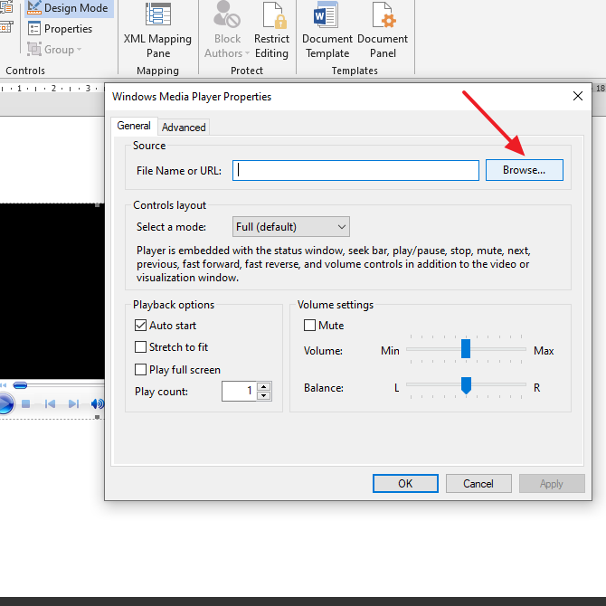Screen dimensions: 606x606
Task: Enable the Stretch to fit option
Action: [140, 347]
